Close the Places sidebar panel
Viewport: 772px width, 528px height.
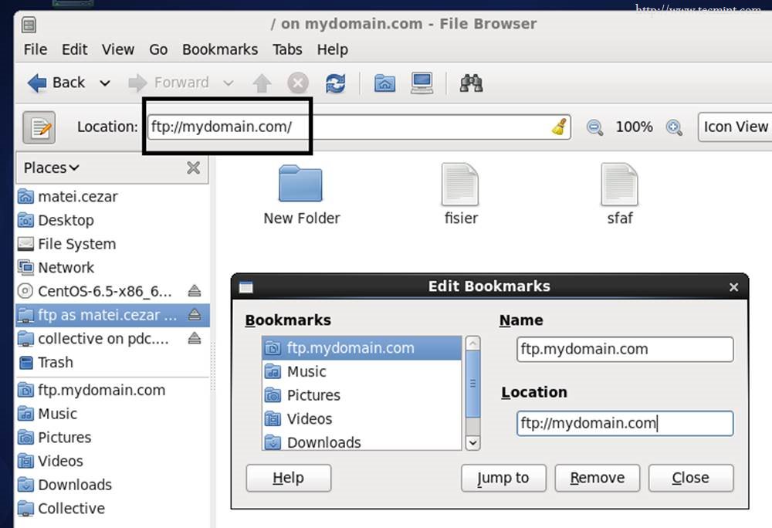[x=194, y=168]
